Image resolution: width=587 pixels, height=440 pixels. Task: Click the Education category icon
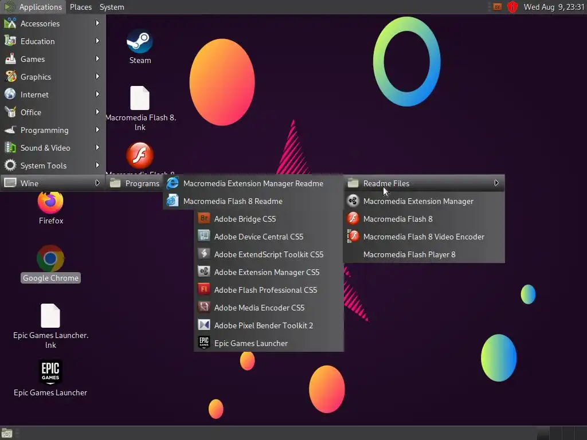pyautogui.click(x=10, y=41)
